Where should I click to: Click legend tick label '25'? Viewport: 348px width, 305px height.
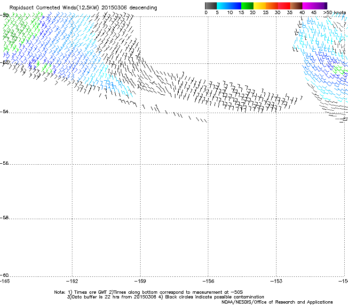pyautogui.click(x=266, y=13)
